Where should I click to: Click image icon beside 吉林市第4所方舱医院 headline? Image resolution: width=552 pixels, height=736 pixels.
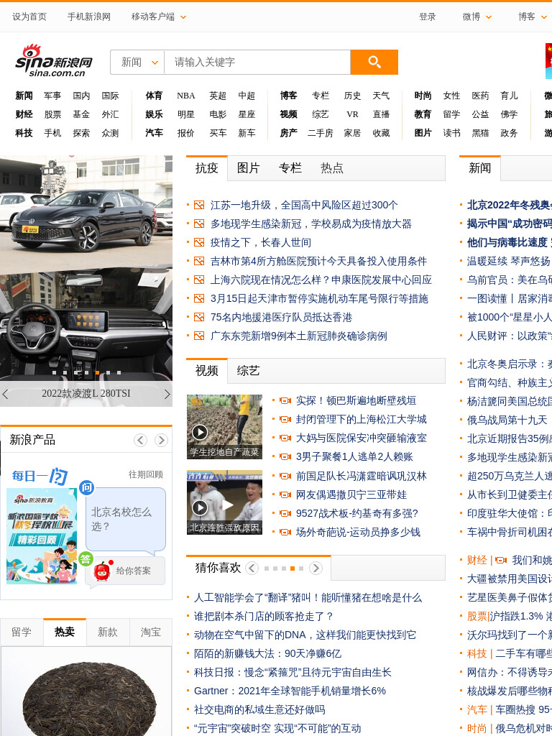click(x=199, y=261)
